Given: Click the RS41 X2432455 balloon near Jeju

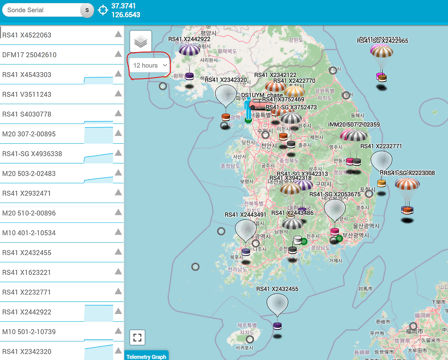Looking at the screenshot, I should click(278, 304).
